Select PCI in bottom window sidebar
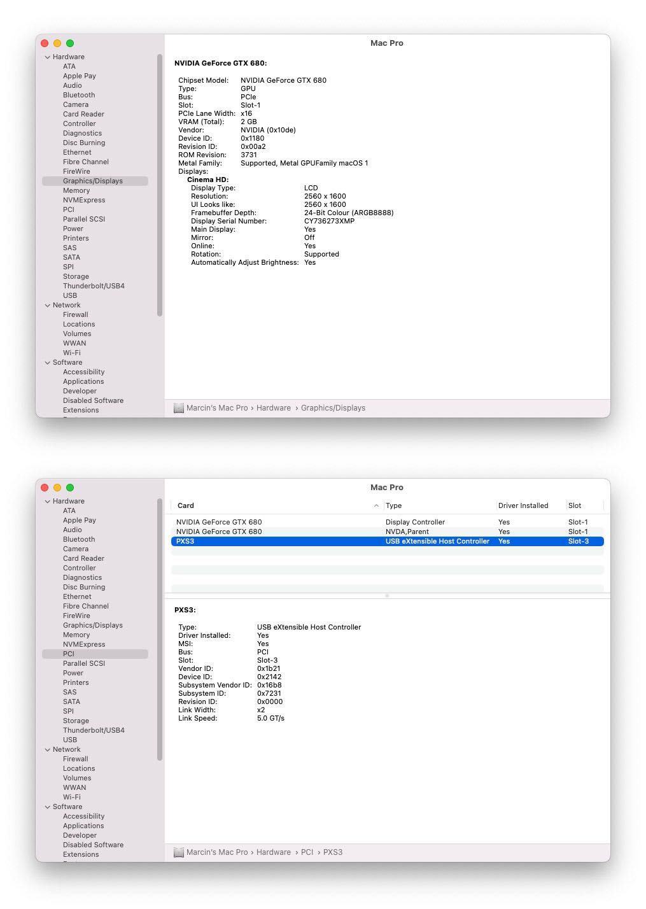646x909 pixels. [95, 654]
